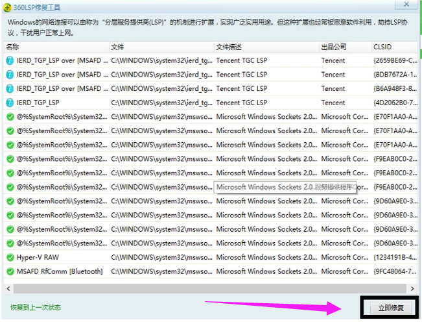Click the blue icon beside standalone IERD_TGP_LSP entry
This screenshot has height=322, width=422.
point(10,103)
